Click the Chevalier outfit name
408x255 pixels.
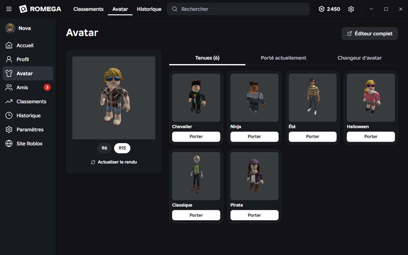182,127
